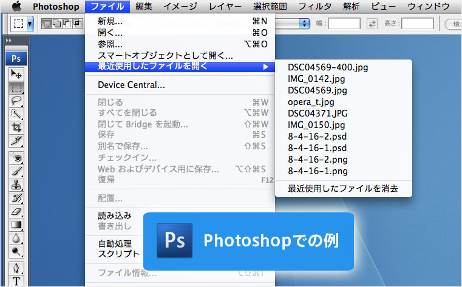Image resolution: width=462 pixels, height=287 pixels.
Task: Open 自動処理 submenu
Action: click(115, 244)
